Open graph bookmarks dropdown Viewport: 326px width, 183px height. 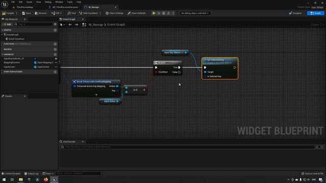(x=62, y=25)
